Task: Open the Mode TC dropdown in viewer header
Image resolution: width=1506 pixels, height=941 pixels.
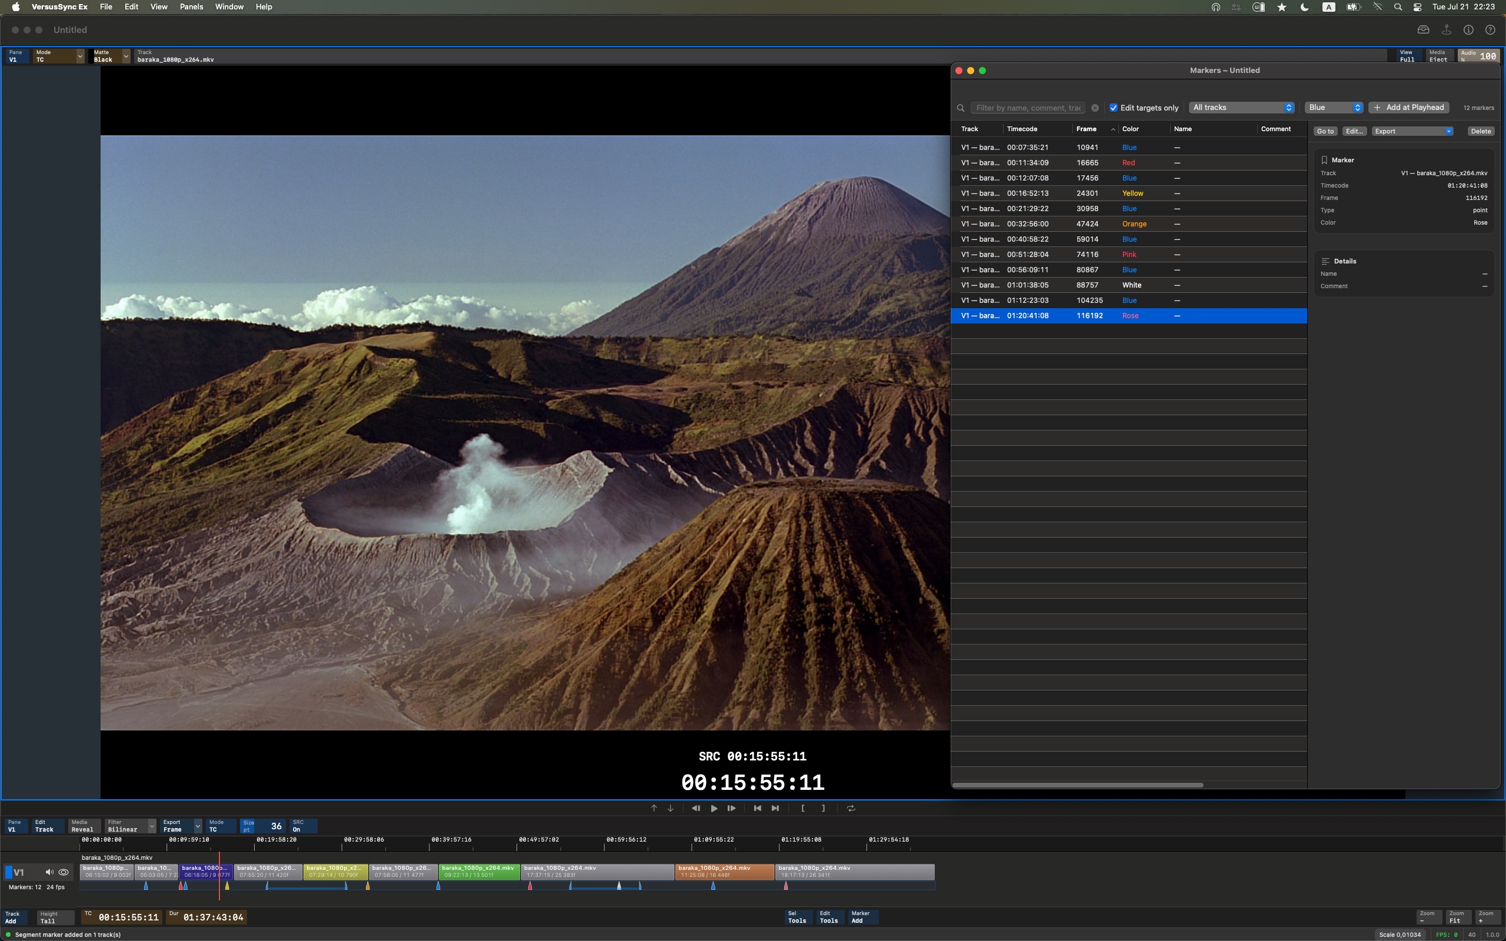Action: (58, 55)
